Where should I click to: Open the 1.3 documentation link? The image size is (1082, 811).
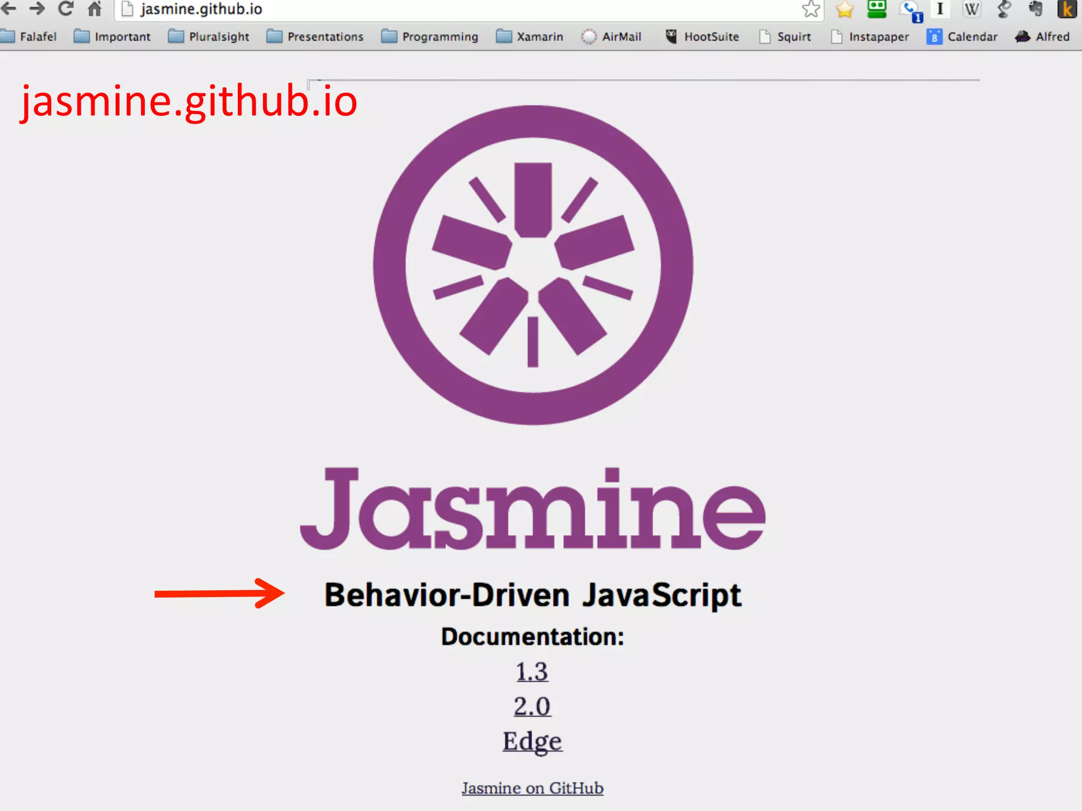coord(532,672)
